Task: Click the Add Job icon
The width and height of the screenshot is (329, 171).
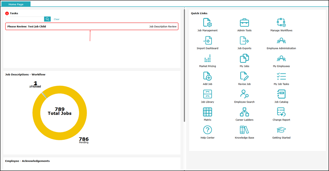Action: 207,76
